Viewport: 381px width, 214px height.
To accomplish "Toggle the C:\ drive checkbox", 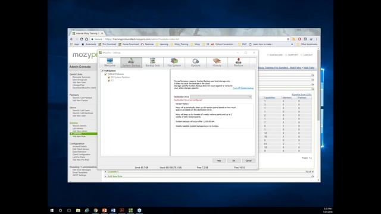I will coord(109,80).
